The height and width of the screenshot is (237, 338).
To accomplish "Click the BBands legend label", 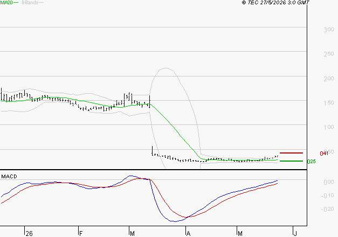I will coord(30,3).
